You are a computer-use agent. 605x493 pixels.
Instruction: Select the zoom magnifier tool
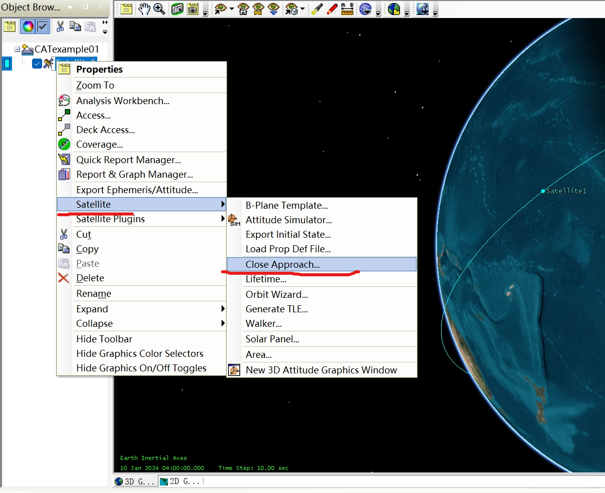[x=159, y=9]
